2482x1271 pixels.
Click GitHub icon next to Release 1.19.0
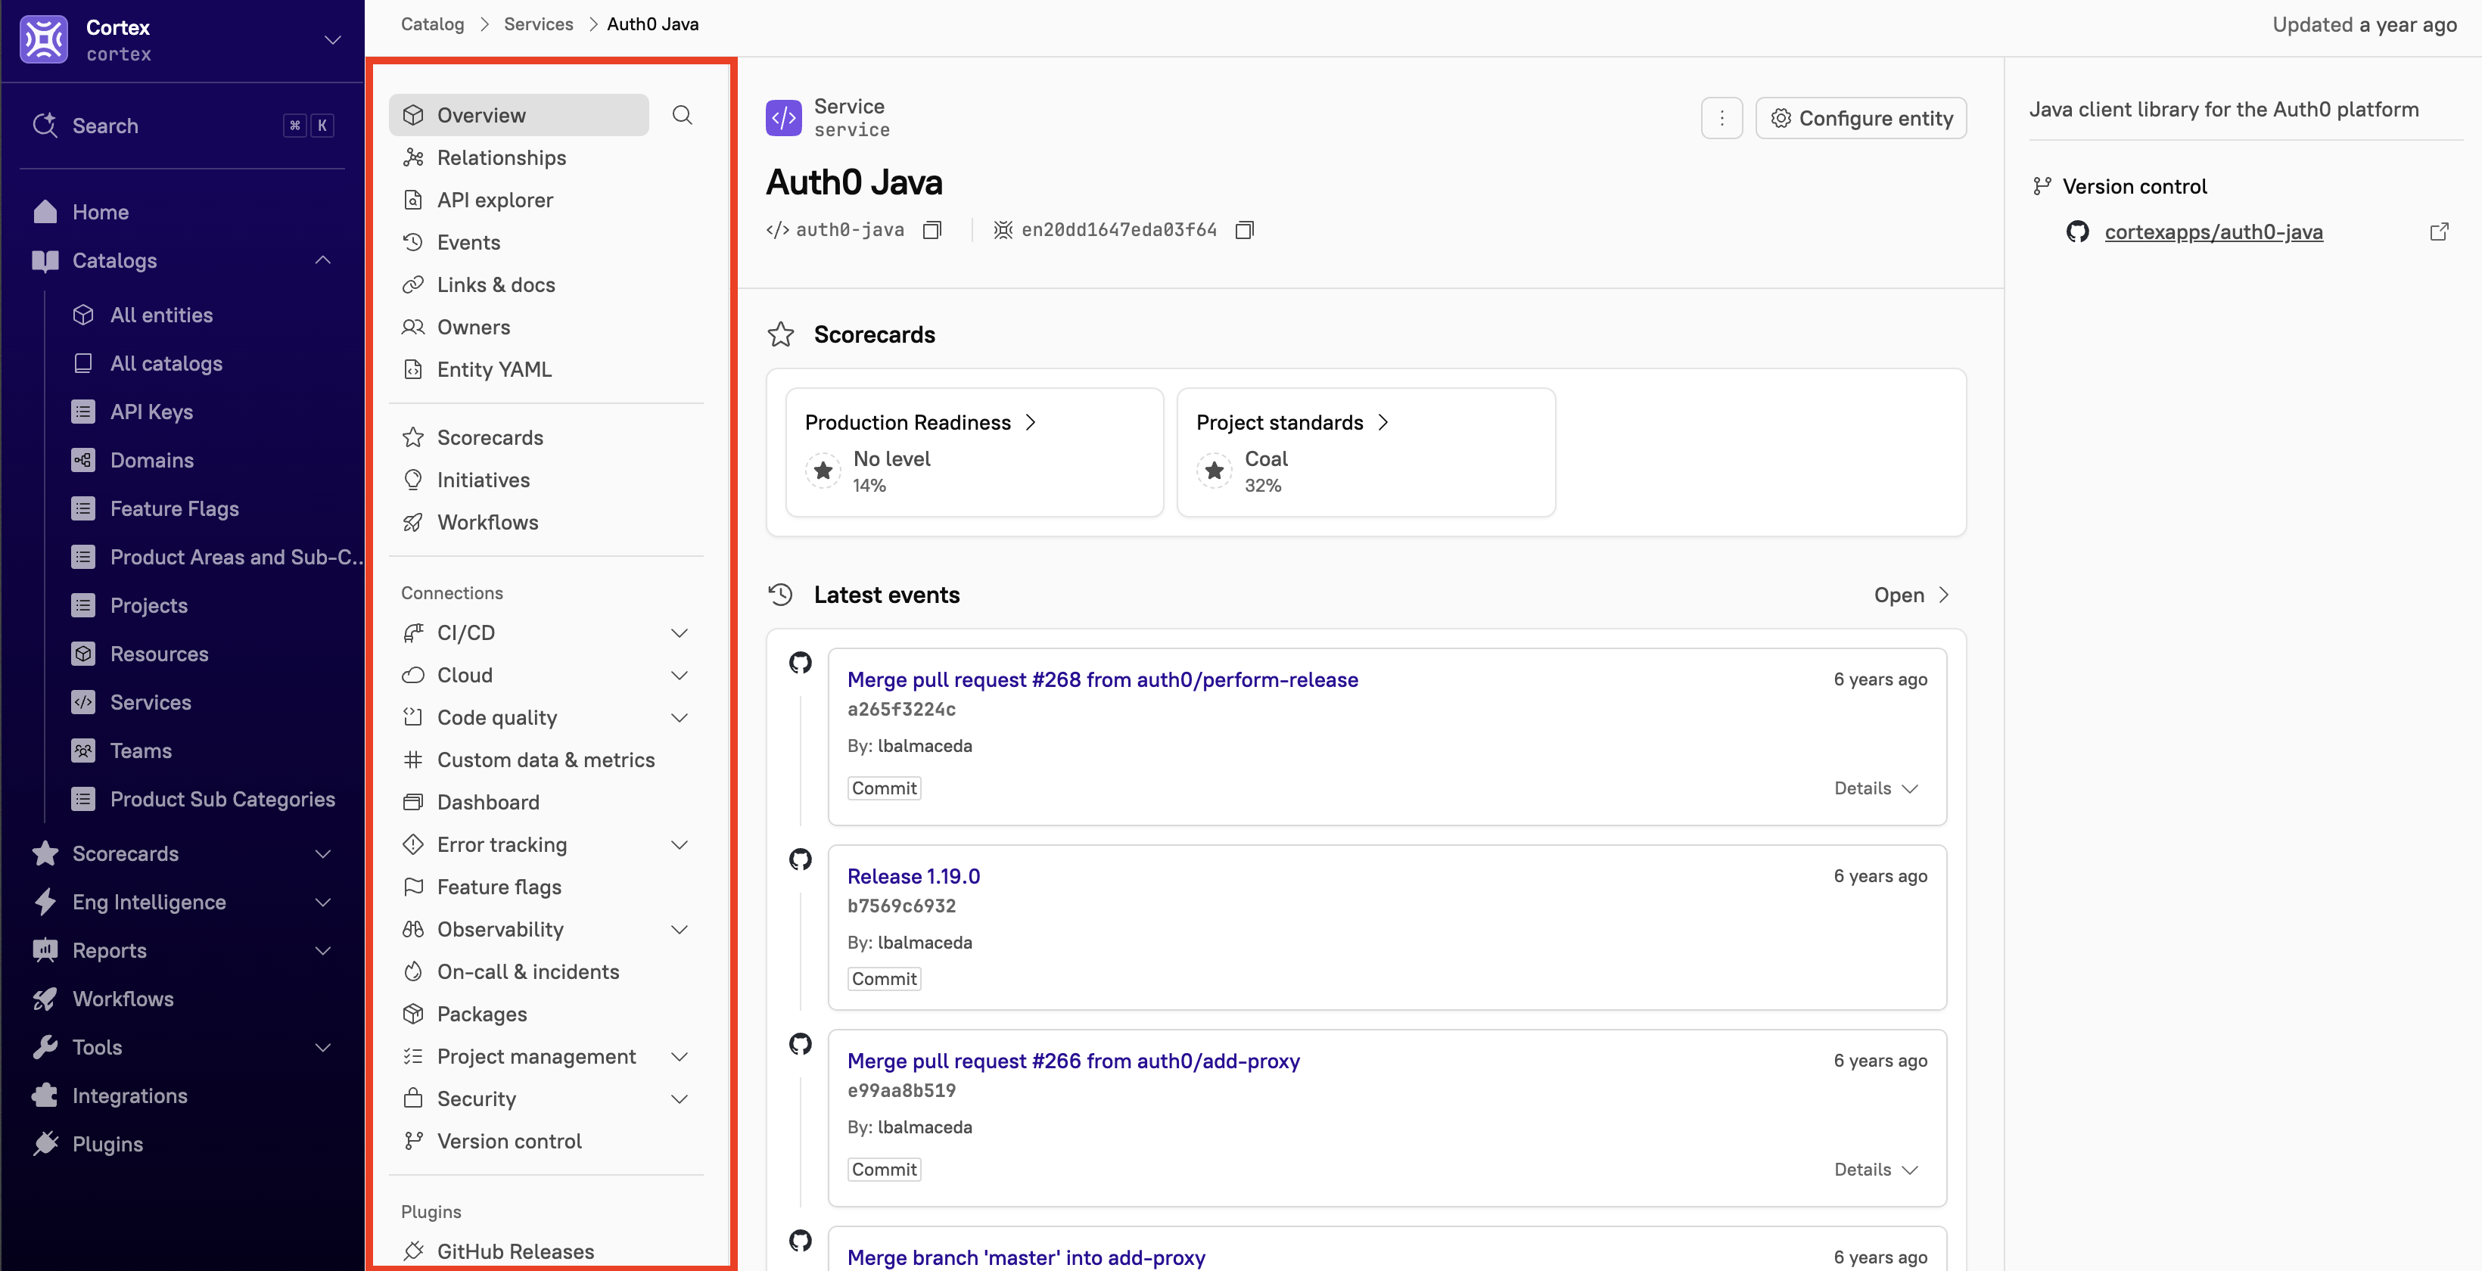(800, 859)
